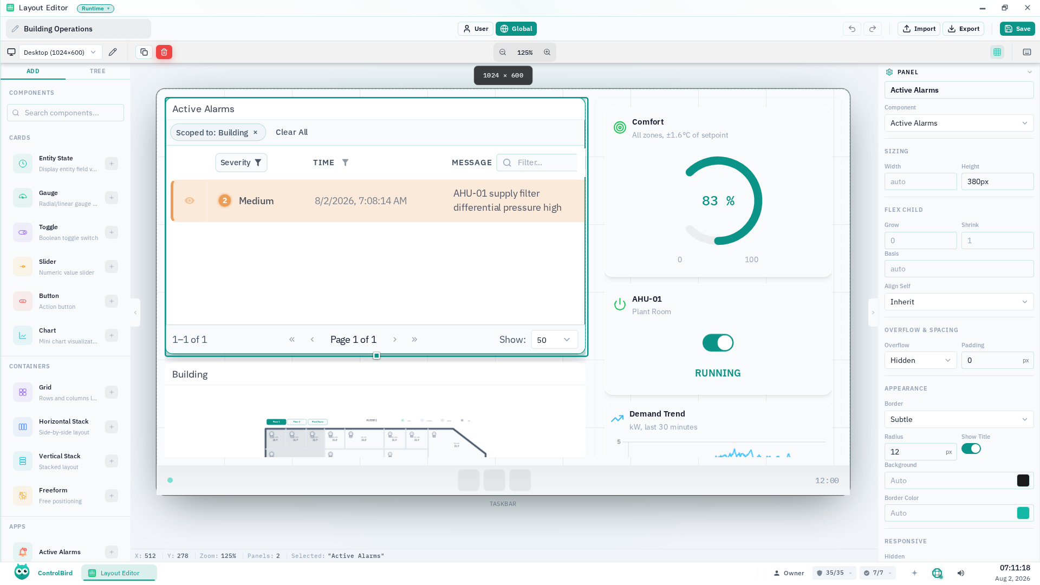
Task: Open the Border Subtle dropdown
Action: pyautogui.click(x=959, y=419)
